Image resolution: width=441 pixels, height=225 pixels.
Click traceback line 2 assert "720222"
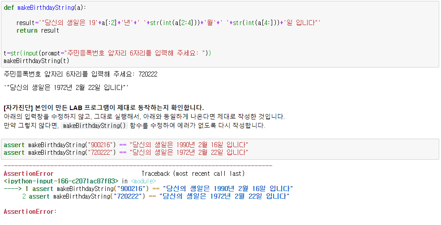[x=156, y=196]
